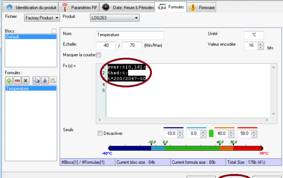Increase the -10.0 threshold value
Image resolution: width=283 pixels, height=178 pixels.
(x=180, y=132)
